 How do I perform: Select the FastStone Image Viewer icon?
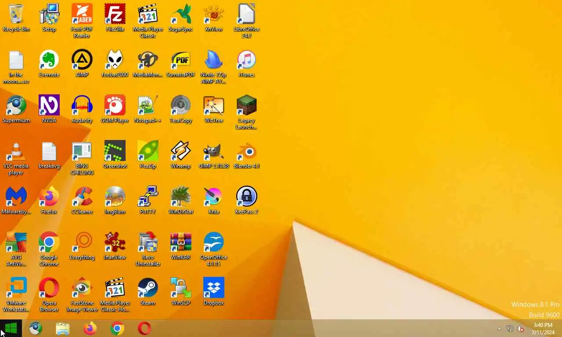tap(82, 288)
